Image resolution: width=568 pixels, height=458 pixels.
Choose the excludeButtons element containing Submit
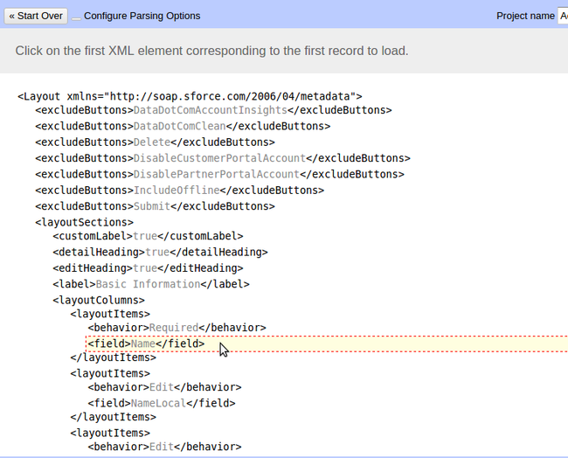click(155, 206)
